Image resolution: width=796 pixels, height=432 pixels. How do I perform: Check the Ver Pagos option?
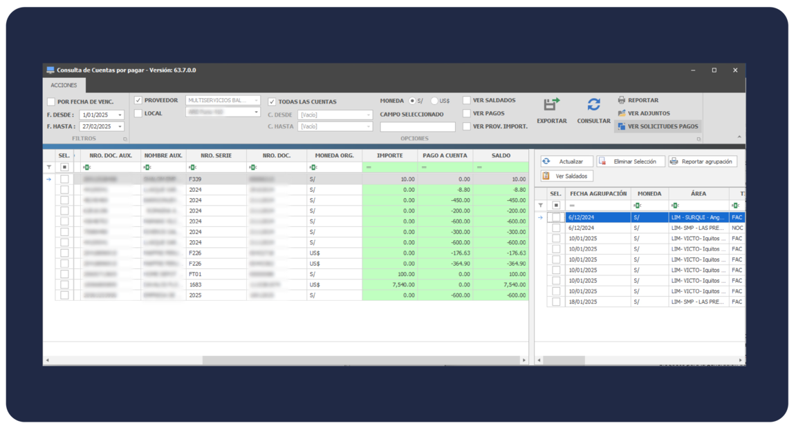click(x=467, y=114)
